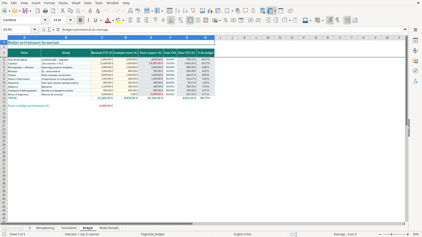This screenshot has width=422, height=237.
Task: Toggle underline formatting
Action: pos(96,20)
